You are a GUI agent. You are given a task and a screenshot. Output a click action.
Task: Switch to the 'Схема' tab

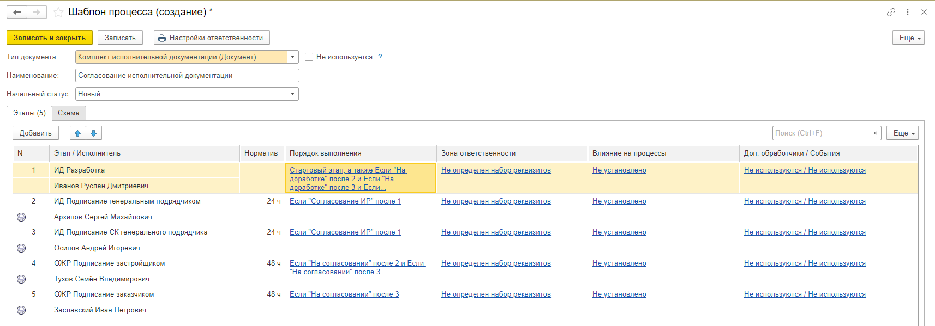69,113
